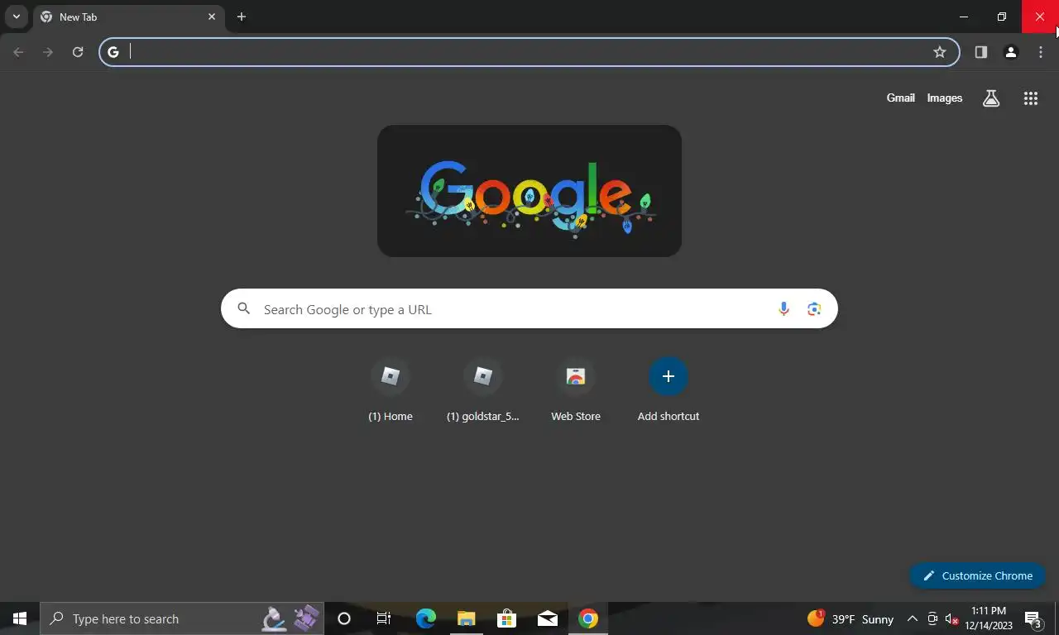Click the Meet Now camera tray icon
1059x635 pixels.
tap(932, 618)
